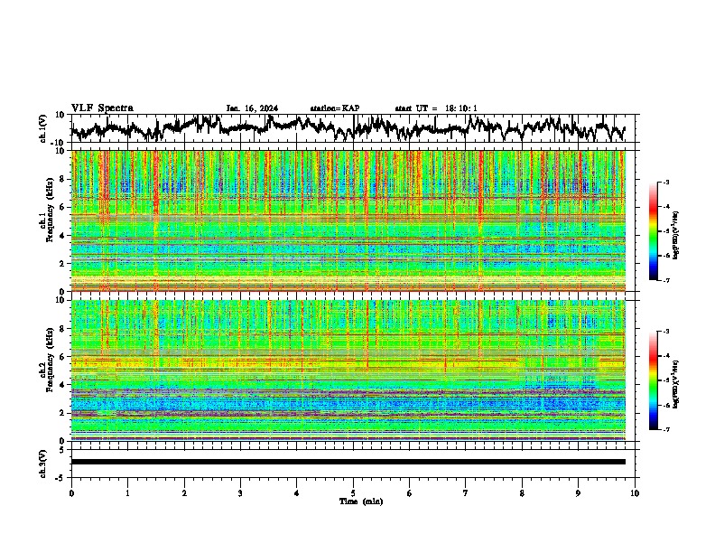
Task: Click inside the ch.1 spectrogram panel
Action: [x=348, y=220]
